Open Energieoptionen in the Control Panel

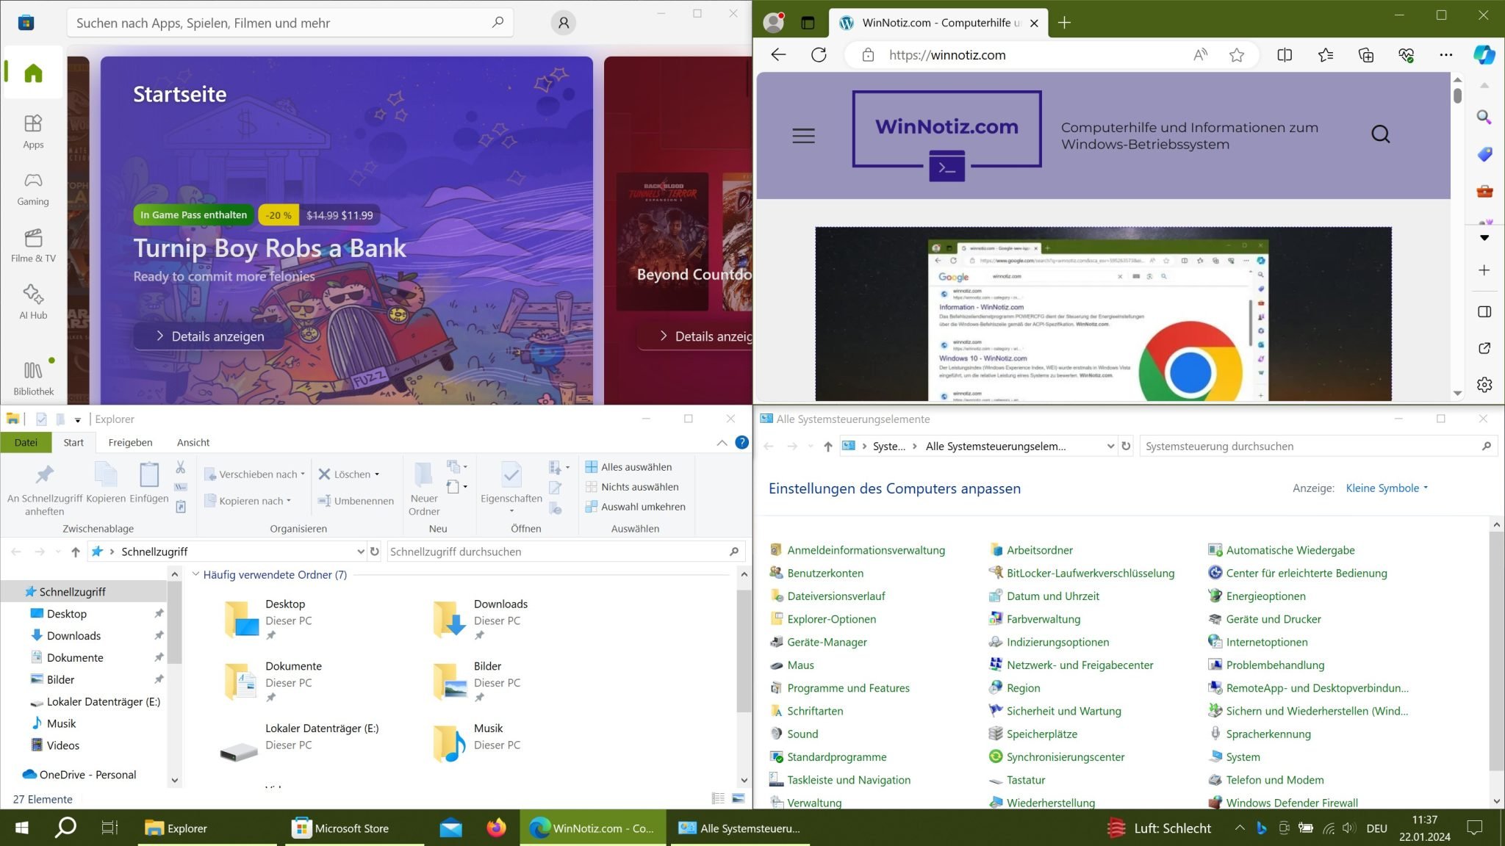coord(1265,596)
